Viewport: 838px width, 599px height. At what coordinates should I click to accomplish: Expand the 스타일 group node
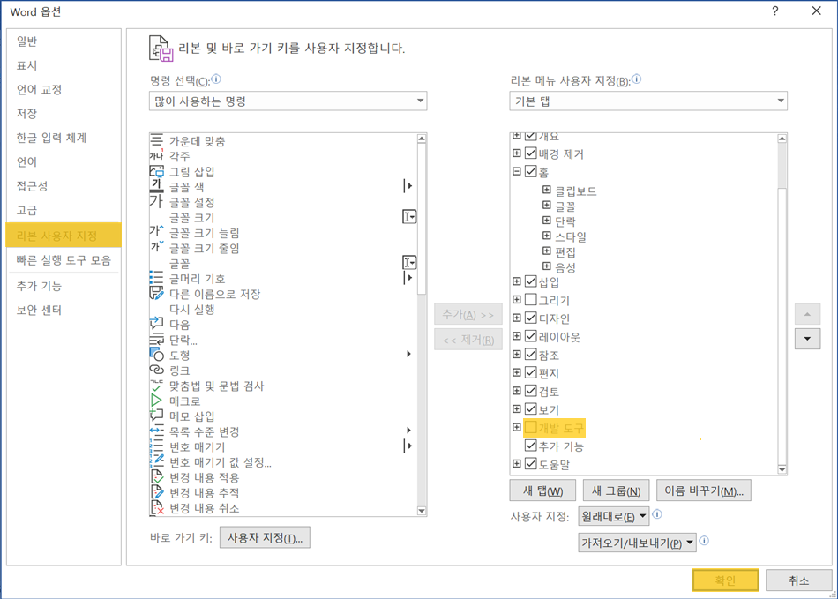coord(546,236)
